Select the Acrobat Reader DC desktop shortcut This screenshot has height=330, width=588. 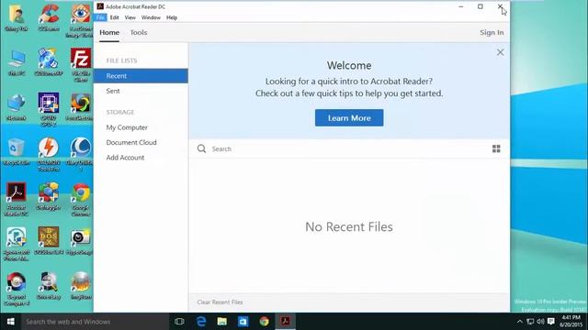coord(17,199)
